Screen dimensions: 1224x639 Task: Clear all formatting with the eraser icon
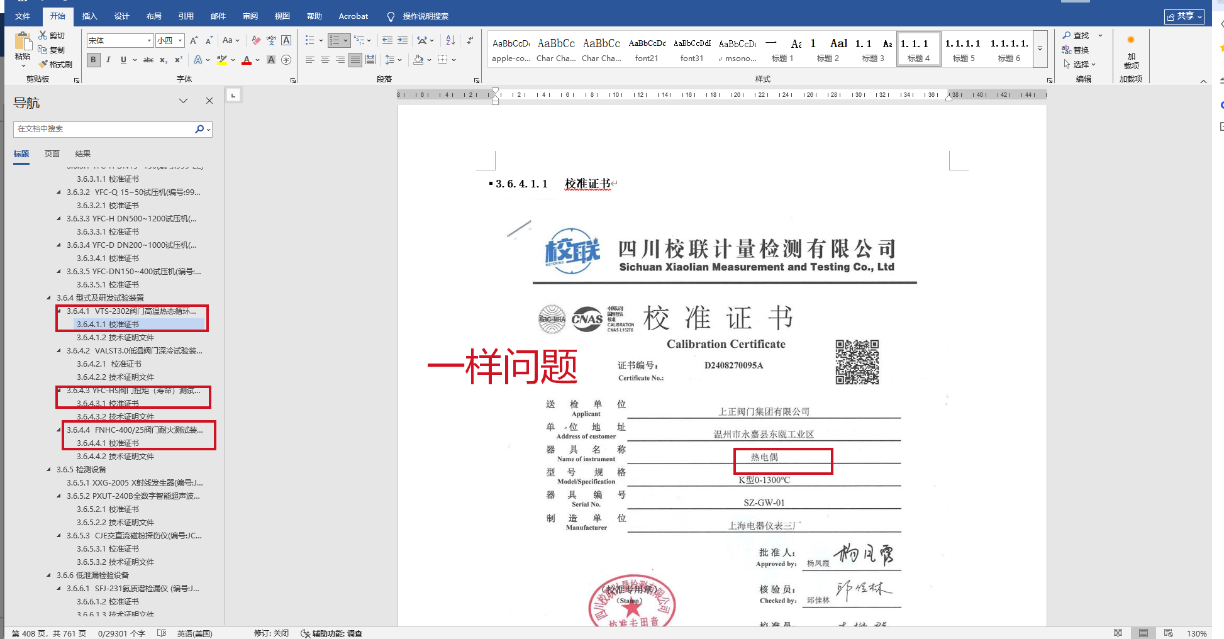[256, 40]
